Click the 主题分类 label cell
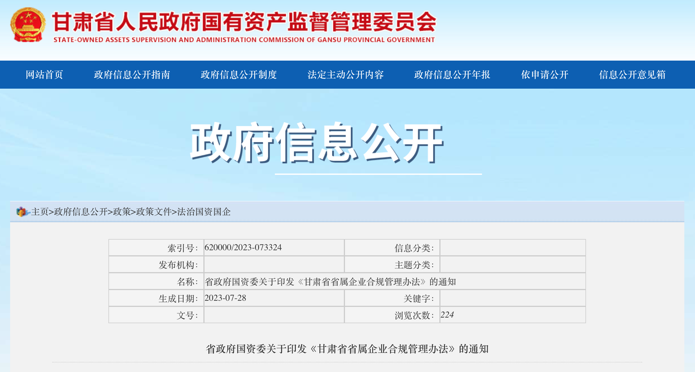 392,265
